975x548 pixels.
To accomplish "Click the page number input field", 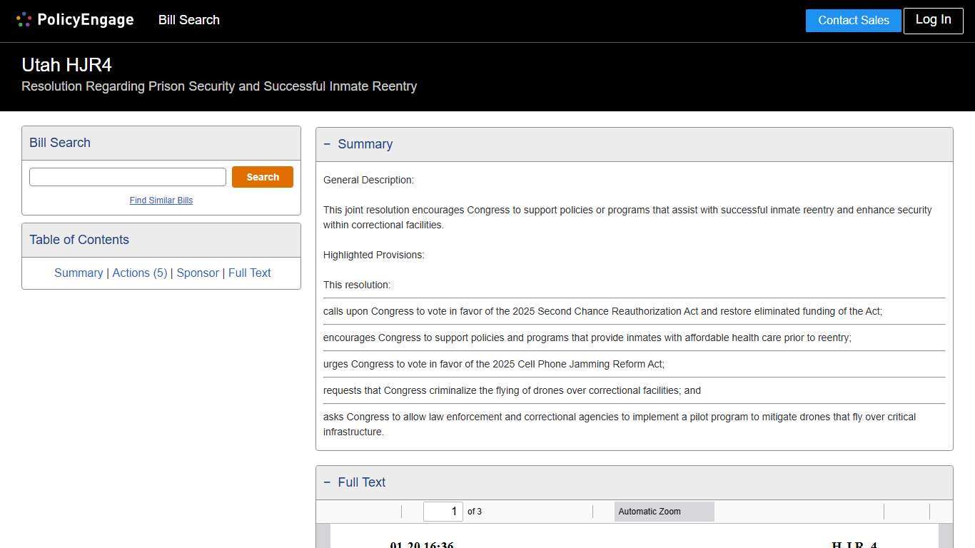I will pyautogui.click(x=443, y=512).
